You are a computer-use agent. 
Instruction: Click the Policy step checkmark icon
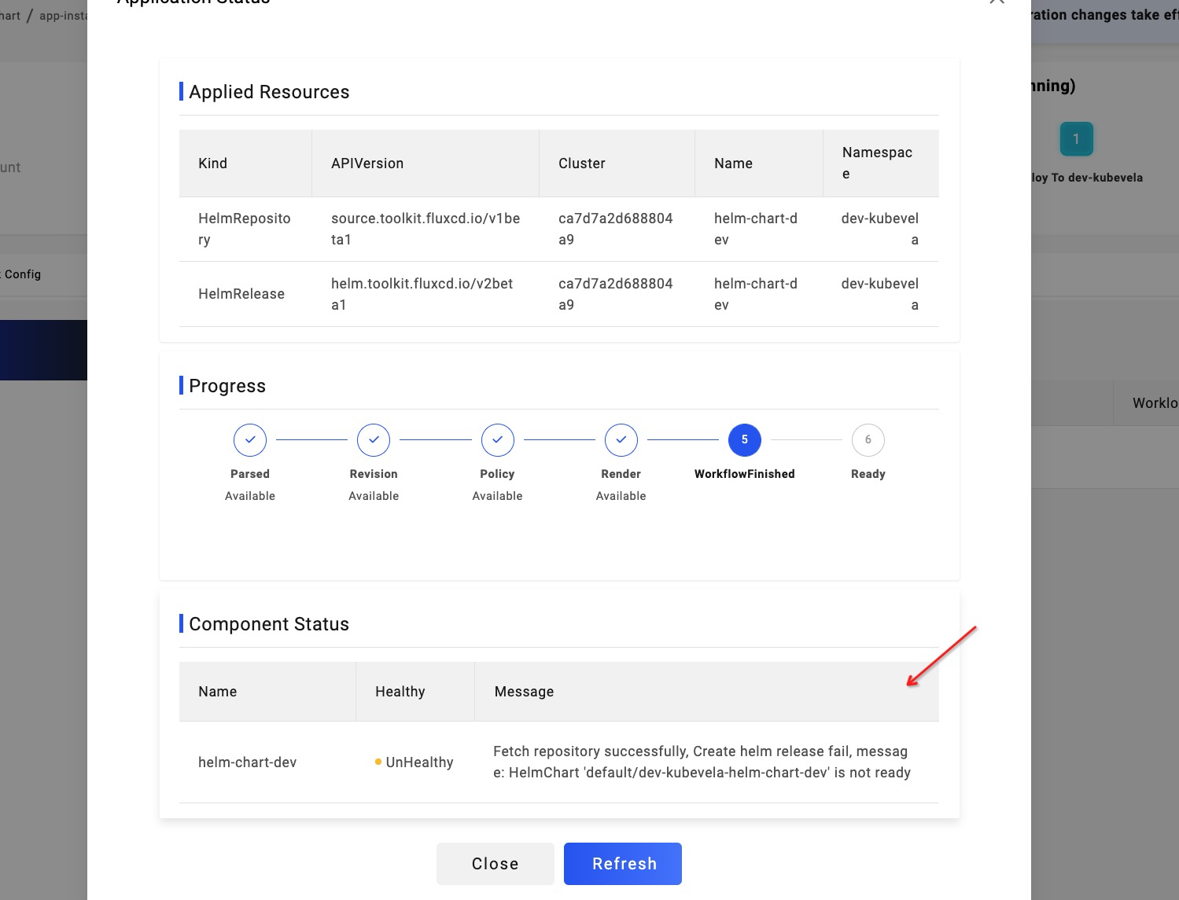pos(497,440)
